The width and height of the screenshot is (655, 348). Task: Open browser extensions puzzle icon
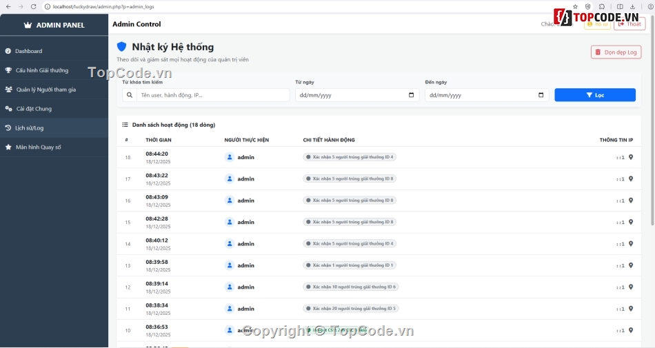click(602, 6)
